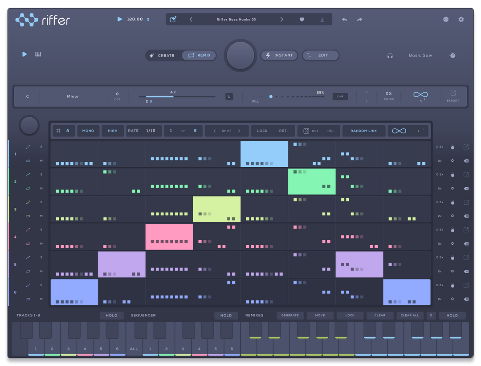
Task: Open settings with the gear icon
Action: (461, 19)
